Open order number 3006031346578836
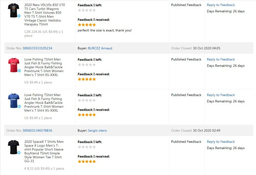The width and height of the screenshot is (256, 175). click(37, 131)
